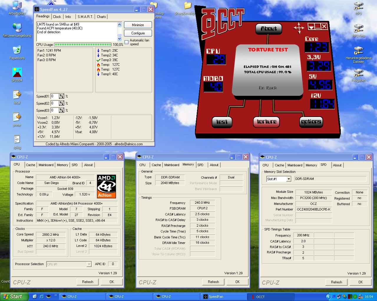This screenshot has height=301, width=377.
Task: Click the SpeedFan title bar icon
Action: click(37, 9)
